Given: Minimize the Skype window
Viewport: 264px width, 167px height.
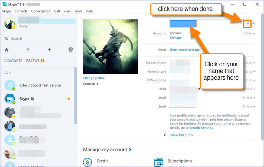Looking at the screenshot, I should (233, 4).
